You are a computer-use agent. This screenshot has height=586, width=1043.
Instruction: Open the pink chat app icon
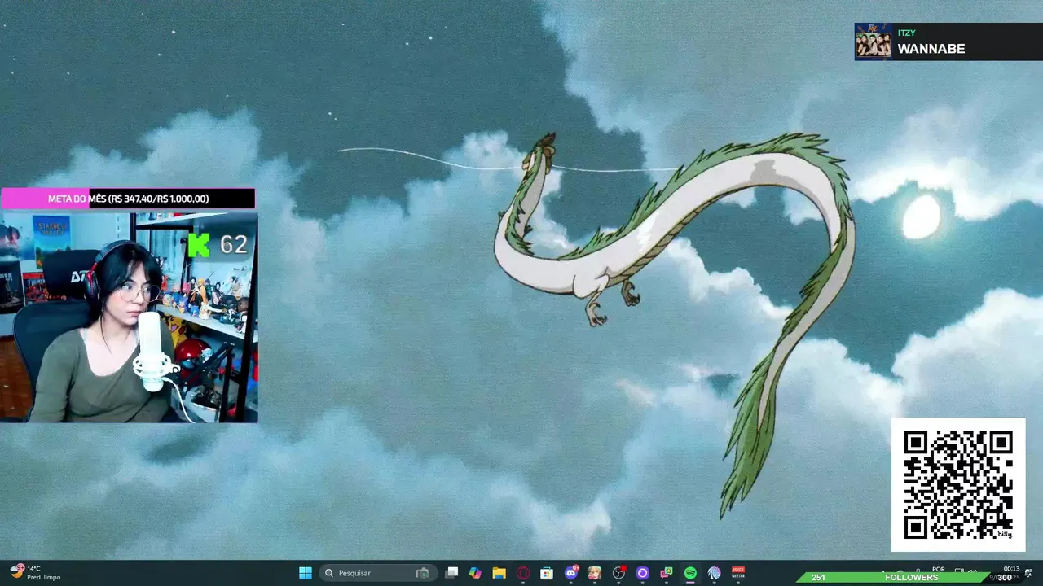point(666,573)
